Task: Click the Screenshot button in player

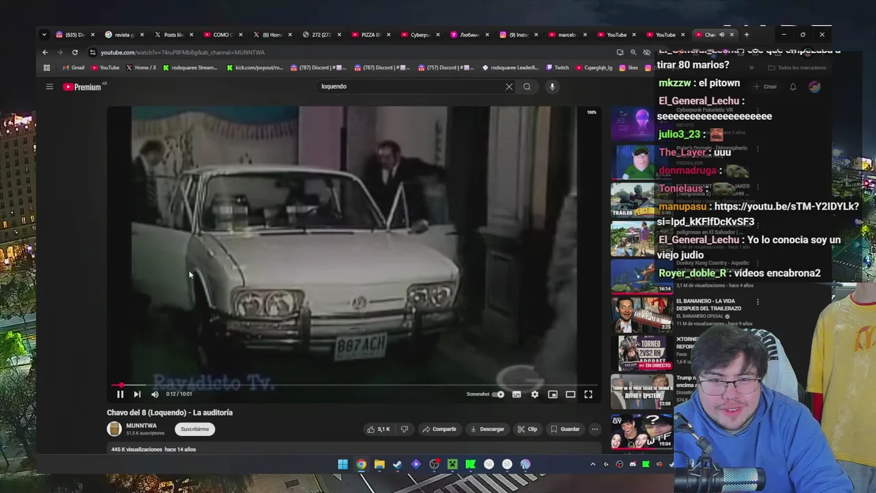Action: coord(478,394)
